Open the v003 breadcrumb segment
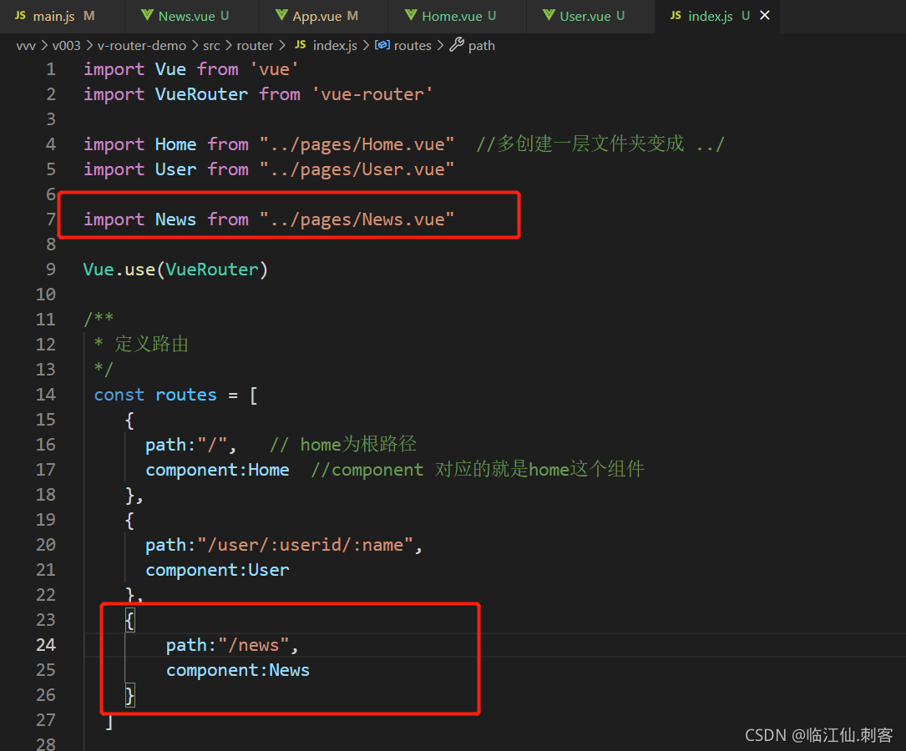The width and height of the screenshot is (906, 751). click(x=67, y=46)
